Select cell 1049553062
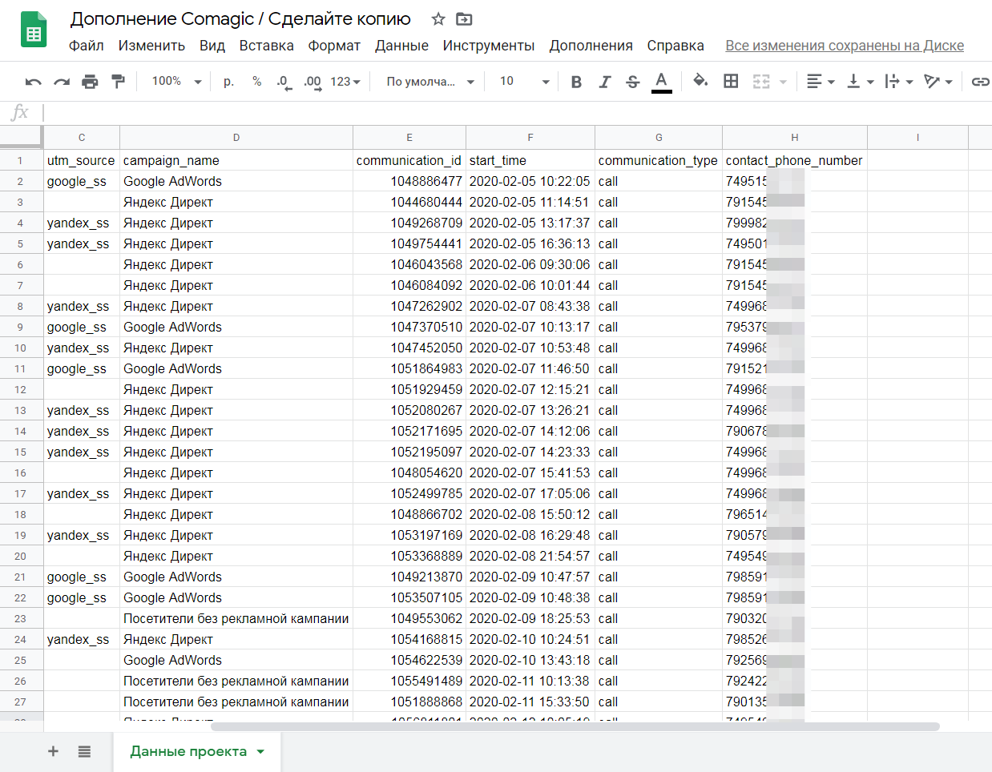Screen dimensions: 992x772 409,618
